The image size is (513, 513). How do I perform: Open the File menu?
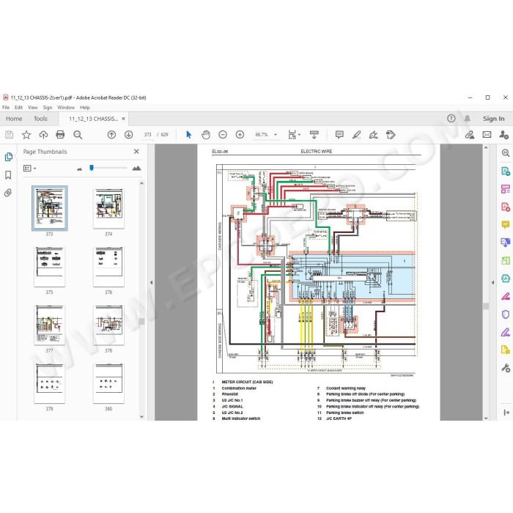6,107
